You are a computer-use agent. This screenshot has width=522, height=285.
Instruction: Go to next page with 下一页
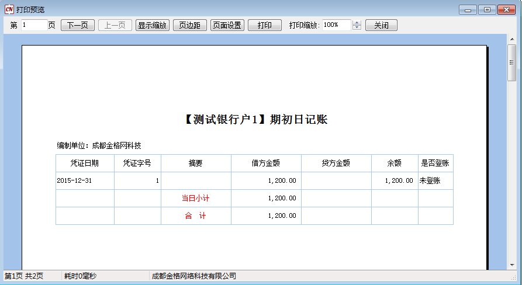(78, 26)
